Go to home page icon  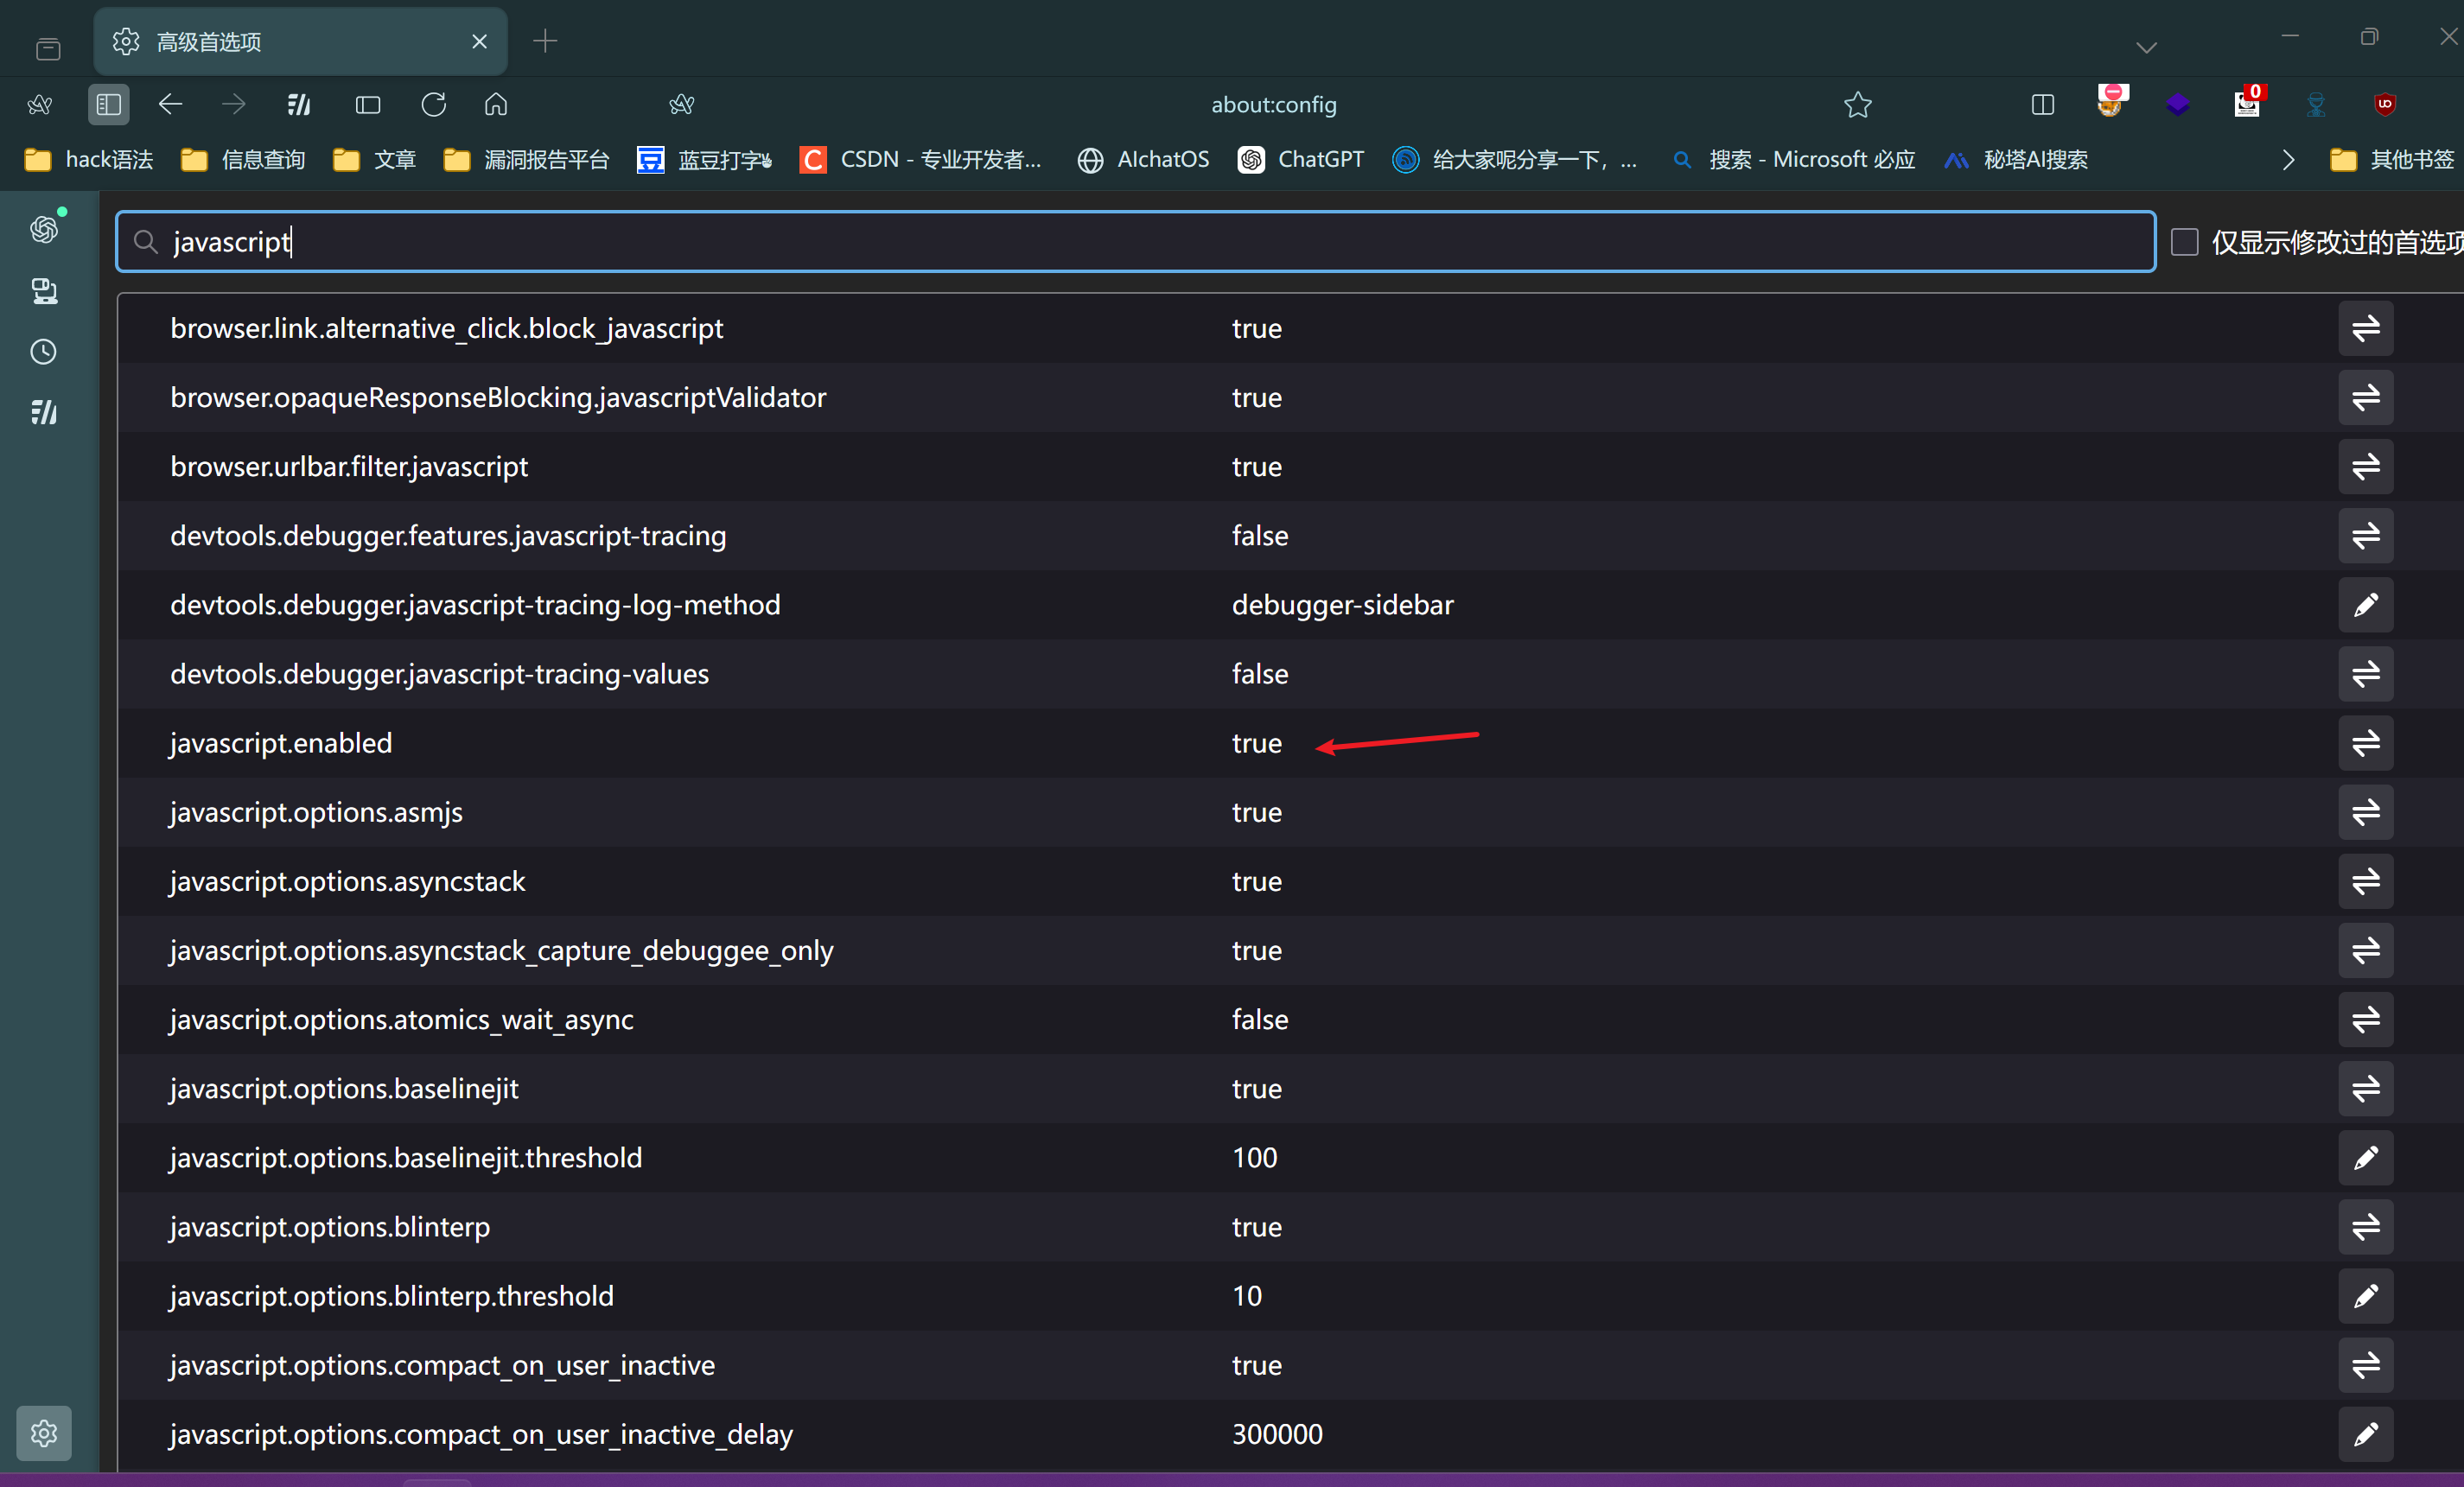point(496,104)
